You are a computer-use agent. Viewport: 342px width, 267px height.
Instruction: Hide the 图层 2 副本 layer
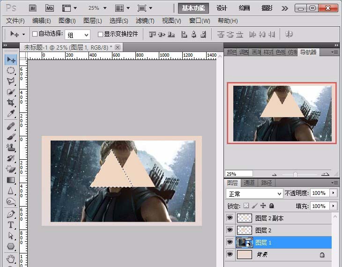pos(230,218)
